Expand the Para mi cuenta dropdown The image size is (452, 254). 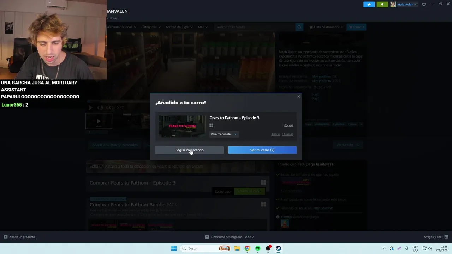[224, 134]
